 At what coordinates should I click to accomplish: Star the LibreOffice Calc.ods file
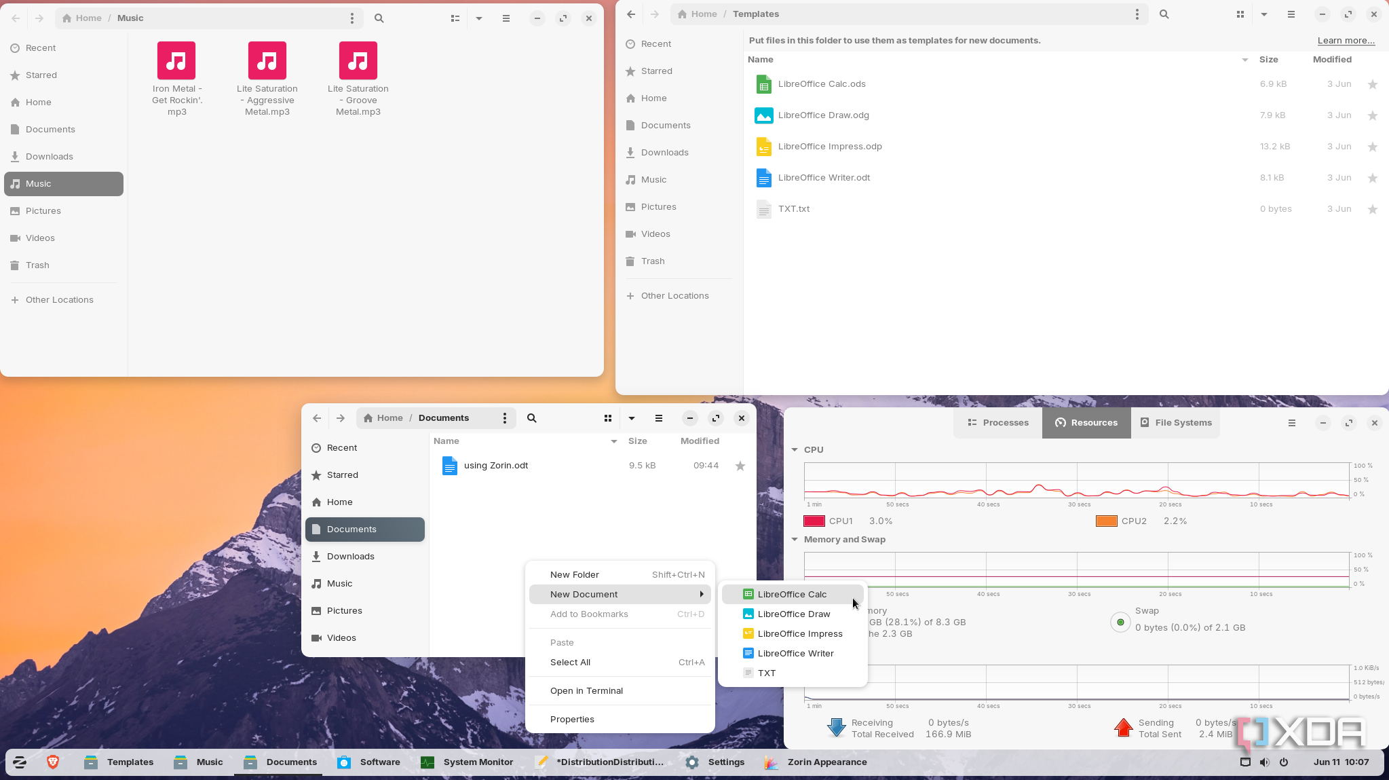click(1373, 84)
